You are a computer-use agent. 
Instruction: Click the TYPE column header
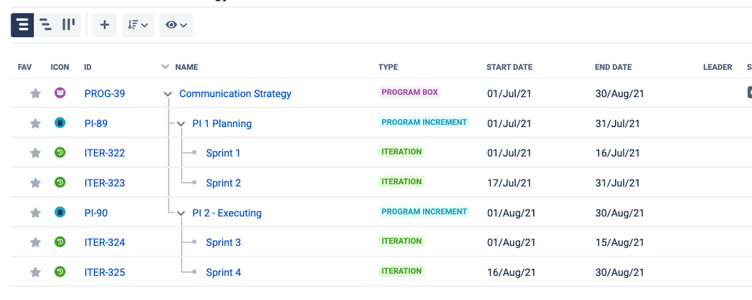pyautogui.click(x=388, y=67)
